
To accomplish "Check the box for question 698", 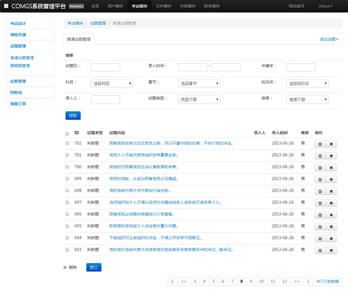I will 67,190.
